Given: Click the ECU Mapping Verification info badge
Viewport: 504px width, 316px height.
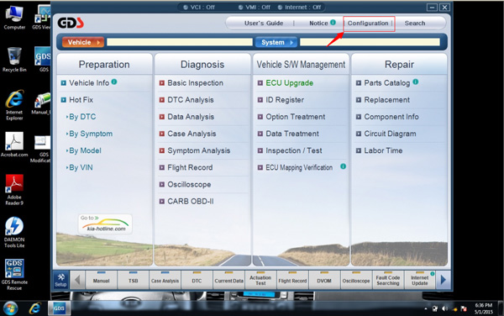Looking at the screenshot, I should (343, 166).
